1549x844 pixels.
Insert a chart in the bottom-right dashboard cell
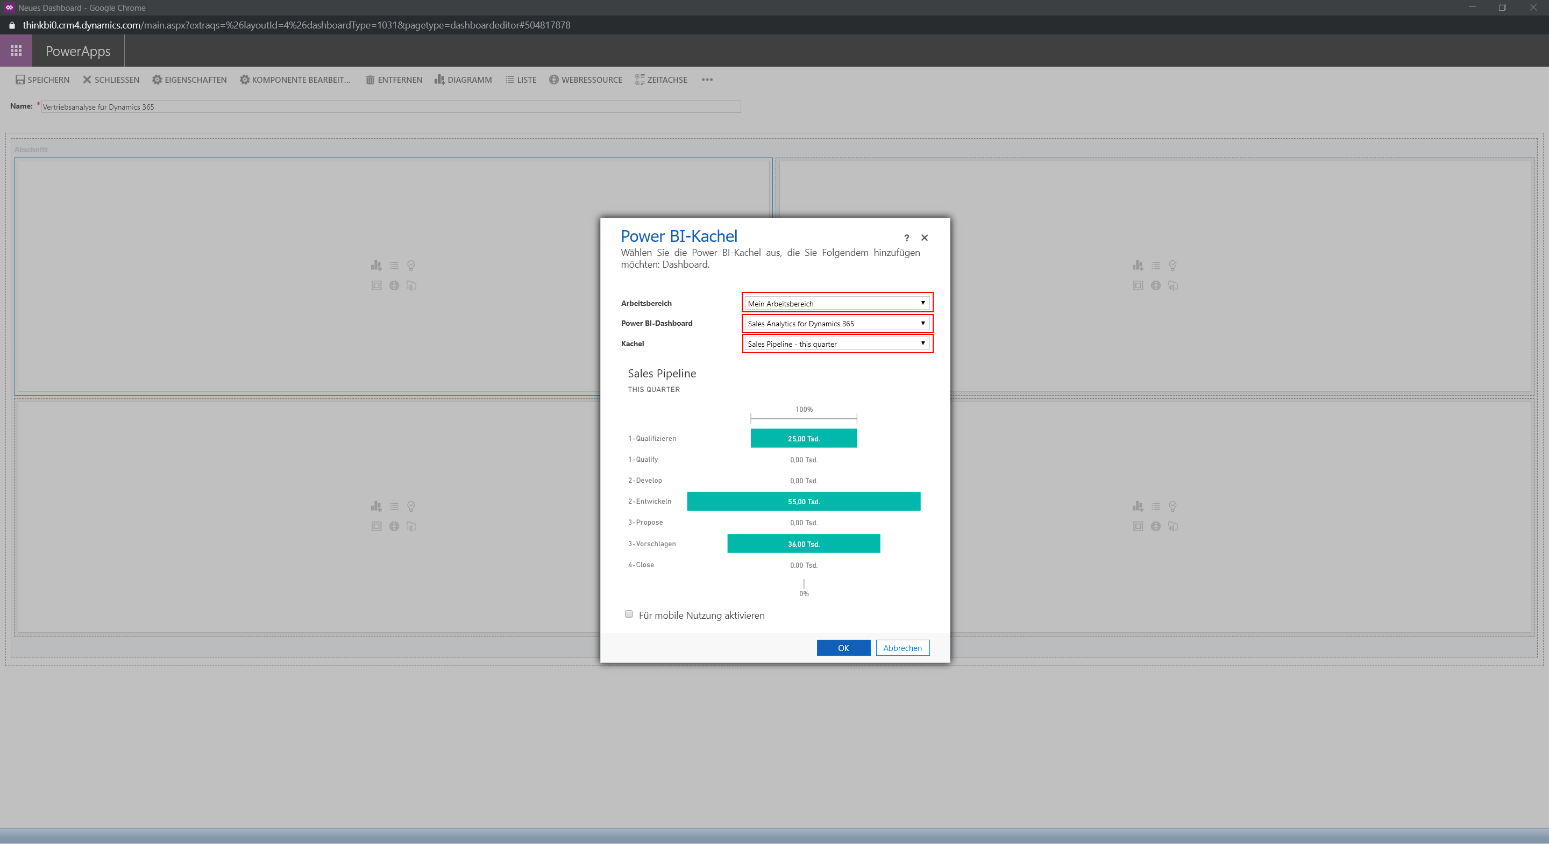click(1138, 506)
